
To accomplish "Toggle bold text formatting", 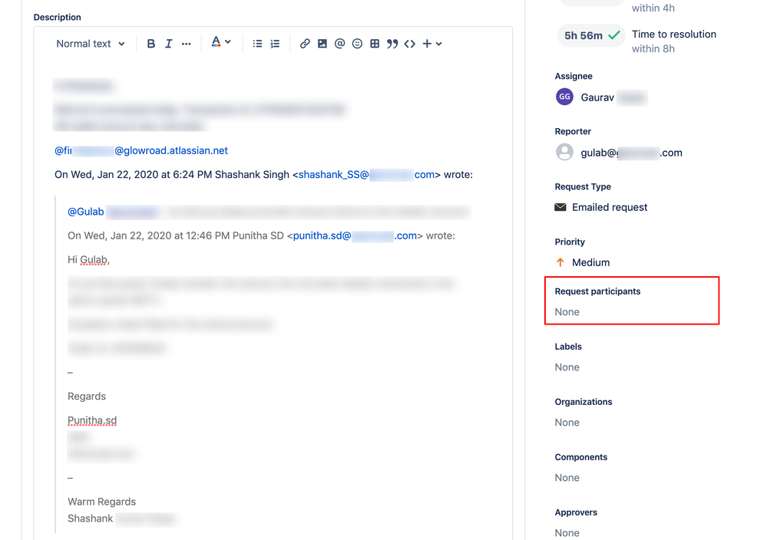I will pos(151,44).
